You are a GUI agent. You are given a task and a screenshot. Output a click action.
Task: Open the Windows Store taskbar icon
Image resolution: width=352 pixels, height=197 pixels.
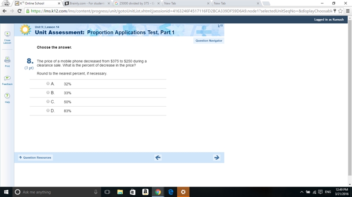pos(133,192)
